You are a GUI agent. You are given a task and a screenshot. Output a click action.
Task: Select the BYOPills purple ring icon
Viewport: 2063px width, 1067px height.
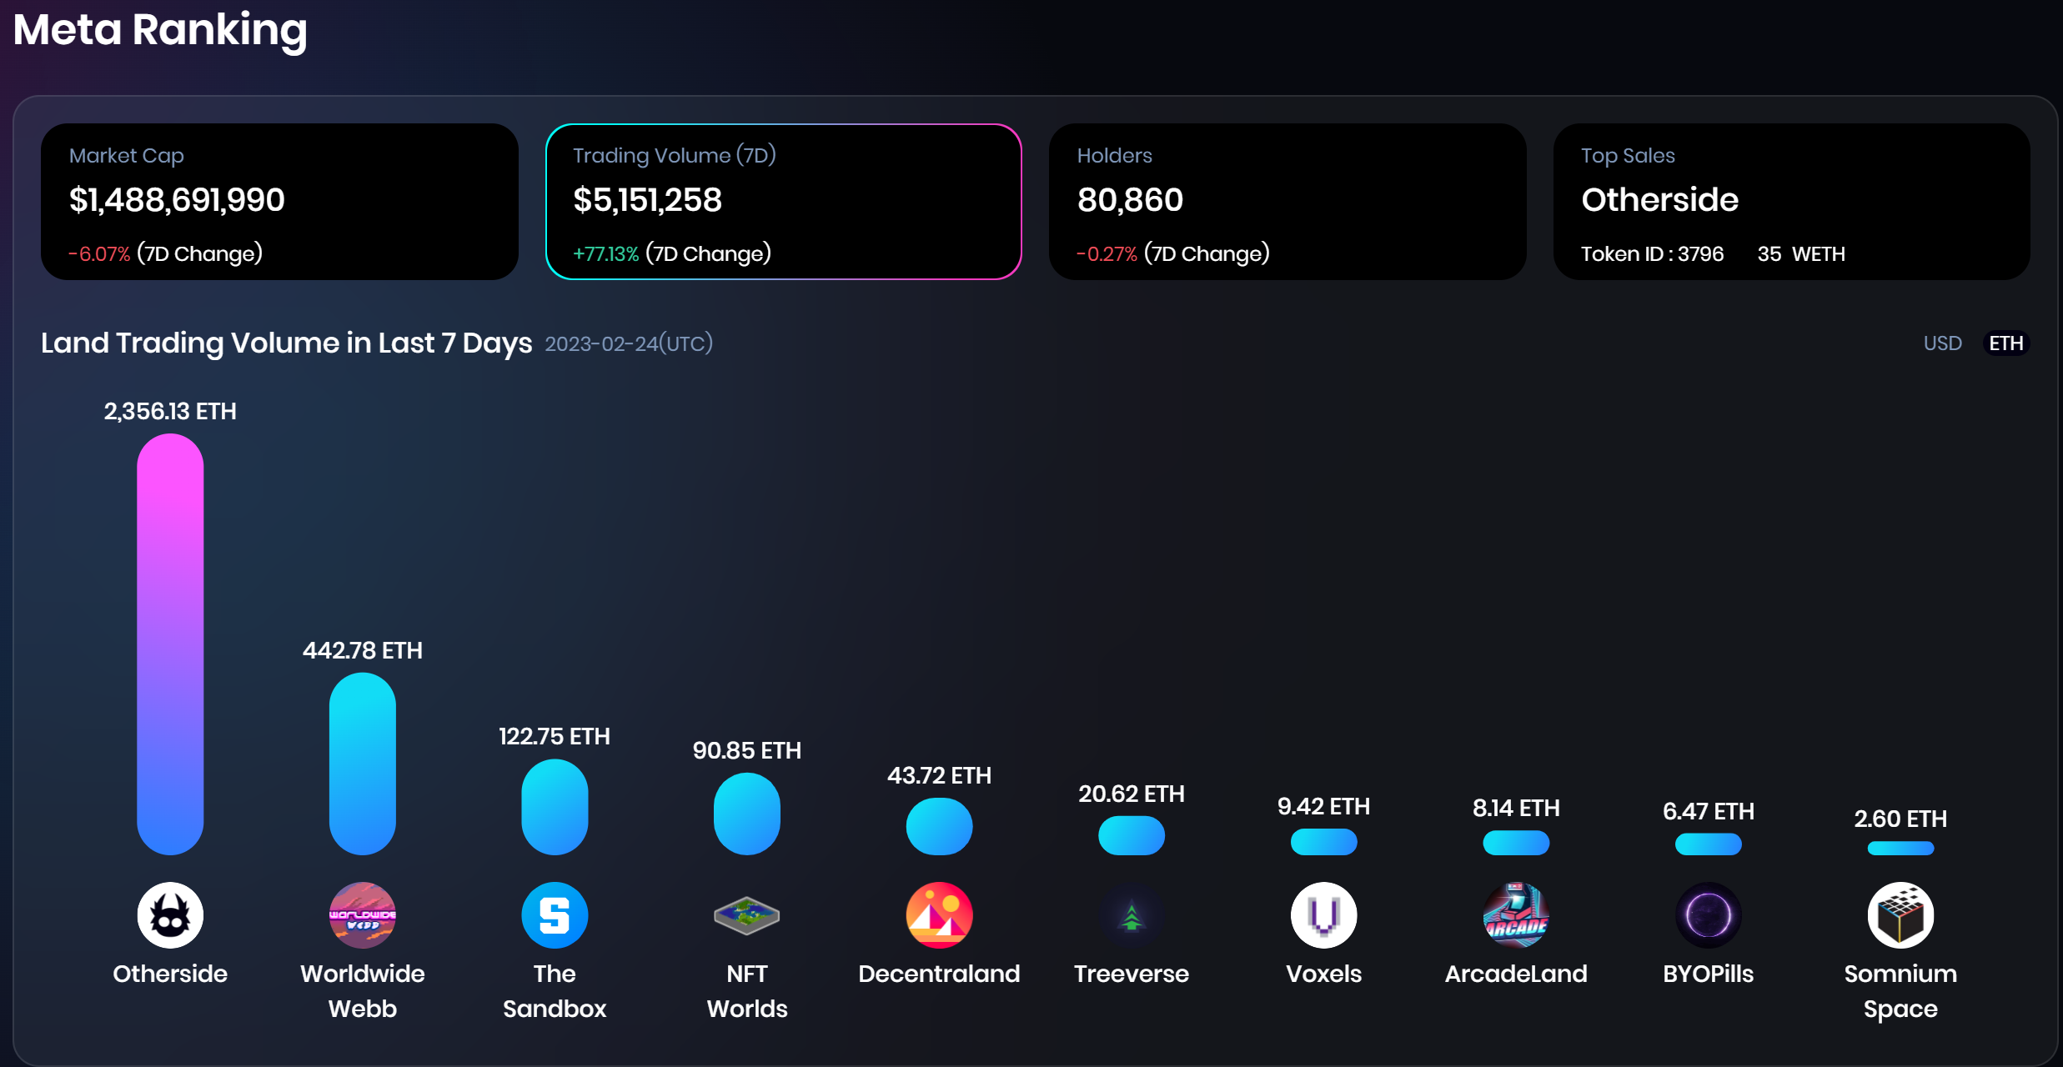tap(1708, 915)
